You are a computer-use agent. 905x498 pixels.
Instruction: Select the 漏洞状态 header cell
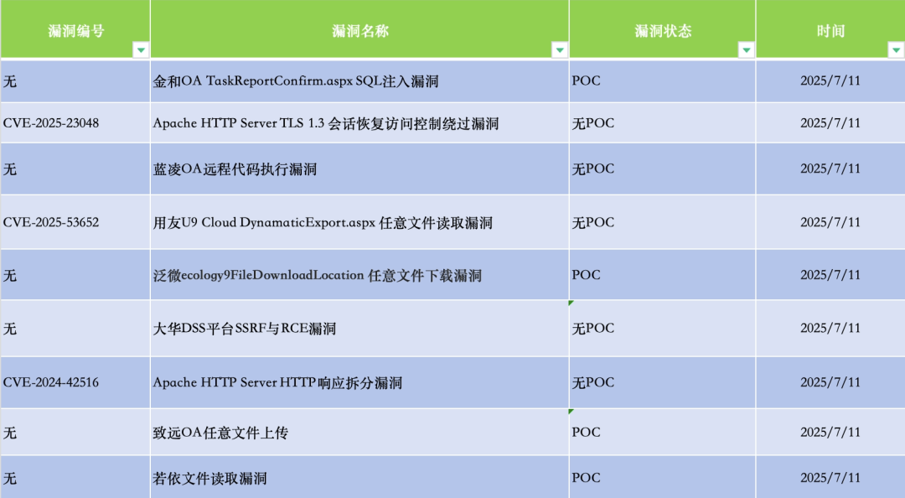(x=663, y=29)
